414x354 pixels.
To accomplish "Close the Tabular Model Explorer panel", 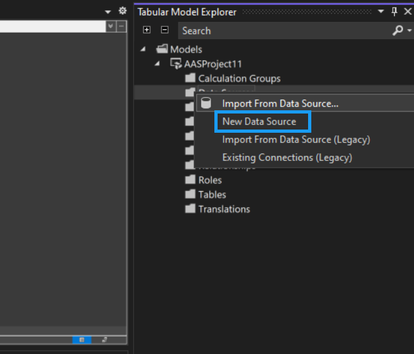I will pyautogui.click(x=408, y=12).
